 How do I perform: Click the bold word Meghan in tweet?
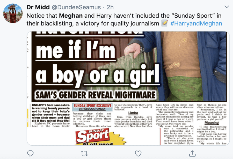70,15
